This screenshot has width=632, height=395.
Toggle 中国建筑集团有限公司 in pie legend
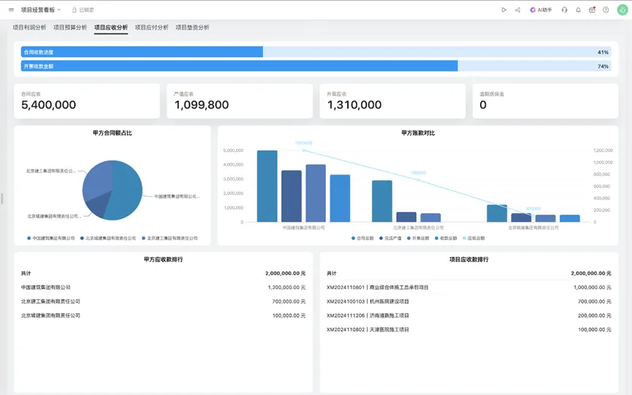tap(51, 238)
